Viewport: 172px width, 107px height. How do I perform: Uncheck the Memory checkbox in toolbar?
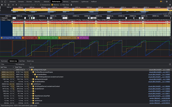click(x=52, y=5)
